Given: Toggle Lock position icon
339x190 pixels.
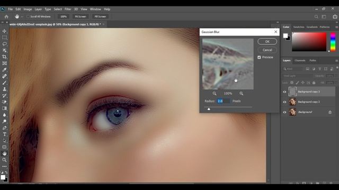Looking at the screenshot, I should [x=303, y=83].
